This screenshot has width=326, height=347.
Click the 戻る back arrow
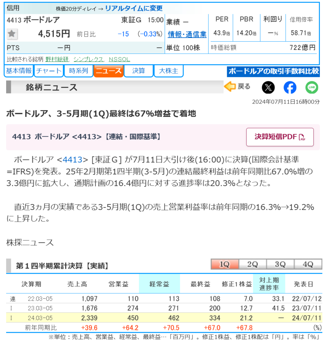pyautogui.click(x=237, y=87)
